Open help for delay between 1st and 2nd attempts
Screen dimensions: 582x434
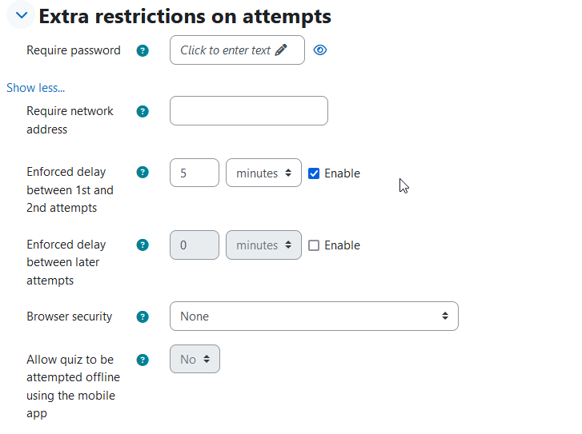pos(142,172)
